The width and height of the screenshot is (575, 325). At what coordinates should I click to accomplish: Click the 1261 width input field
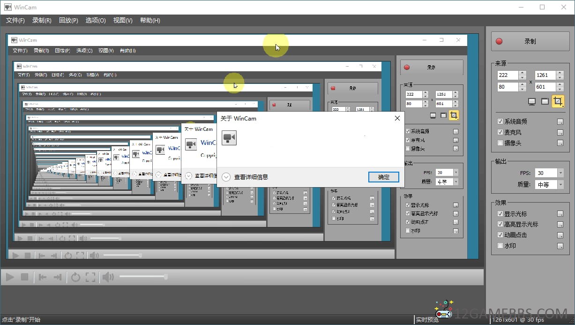(x=545, y=75)
